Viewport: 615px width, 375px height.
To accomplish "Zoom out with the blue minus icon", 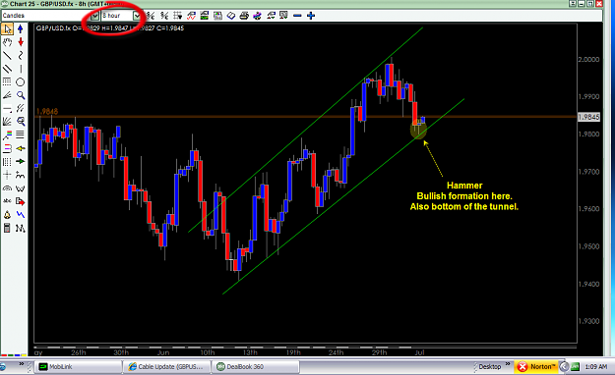I will 297,16.
